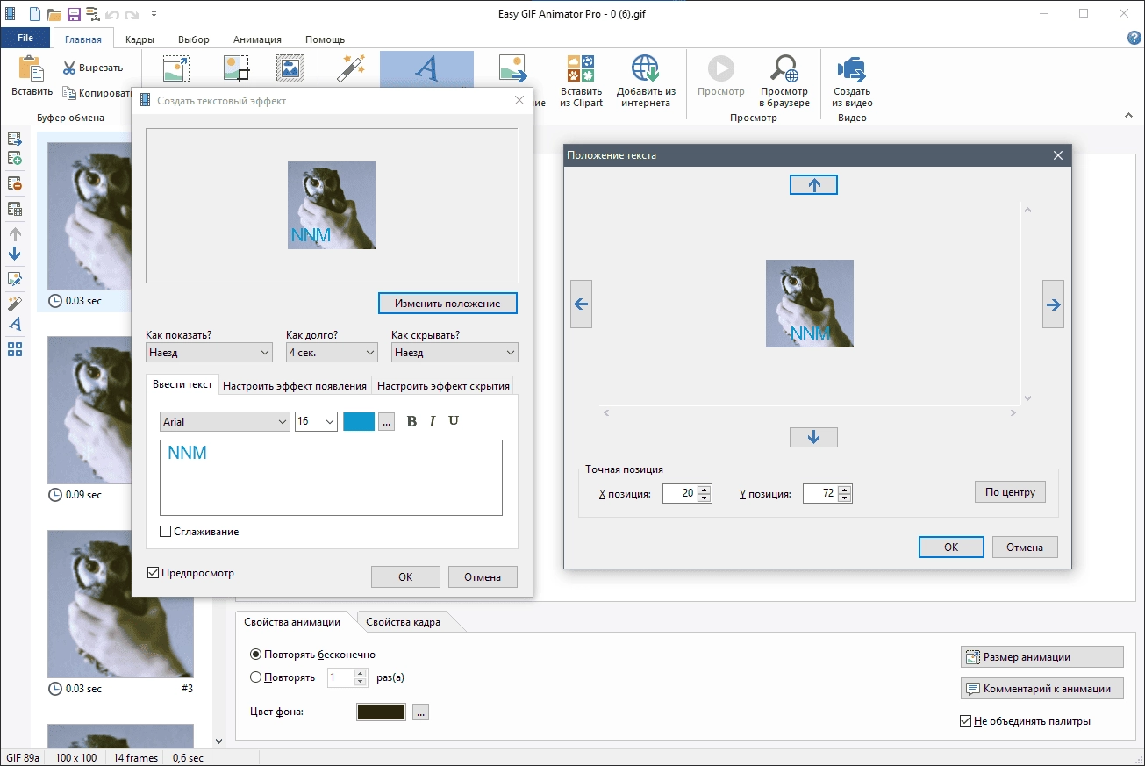This screenshot has height=766, width=1145.
Task: Open the Arial font dropdown
Action: click(225, 422)
